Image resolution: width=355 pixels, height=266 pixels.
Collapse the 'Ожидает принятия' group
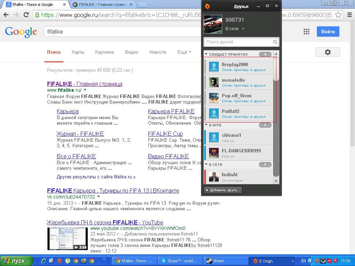pyautogui.click(x=206, y=54)
